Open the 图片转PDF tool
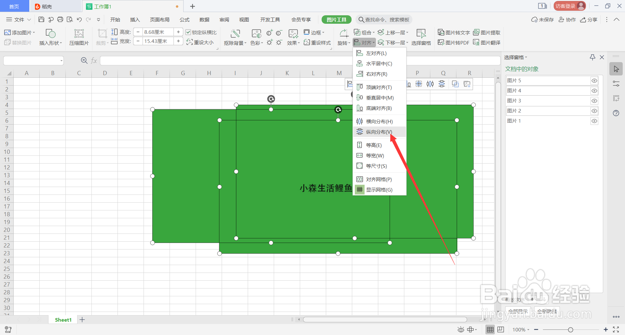 point(453,42)
